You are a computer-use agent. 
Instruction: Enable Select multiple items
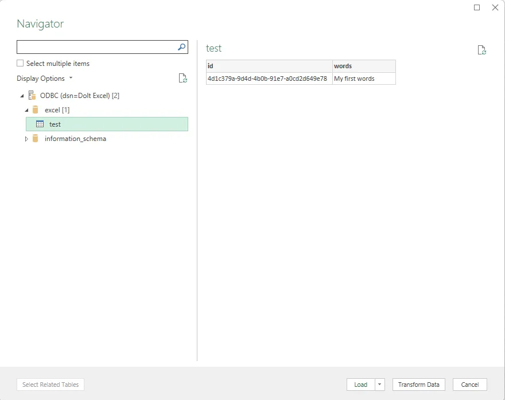[x=20, y=64]
